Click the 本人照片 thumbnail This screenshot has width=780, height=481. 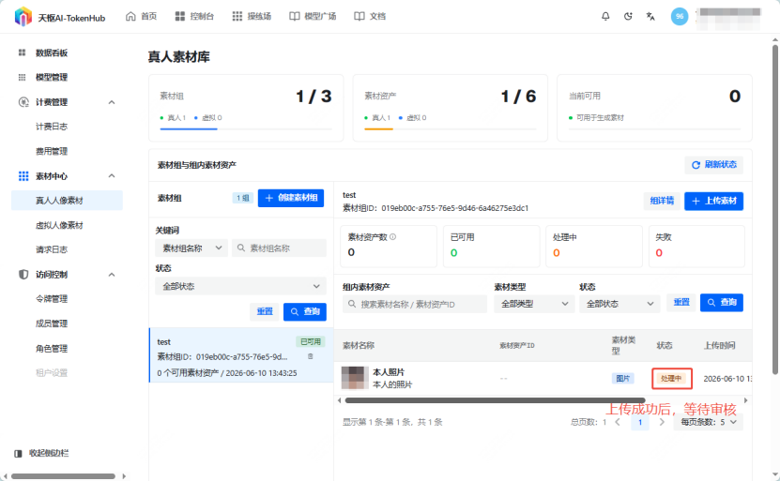click(x=355, y=378)
